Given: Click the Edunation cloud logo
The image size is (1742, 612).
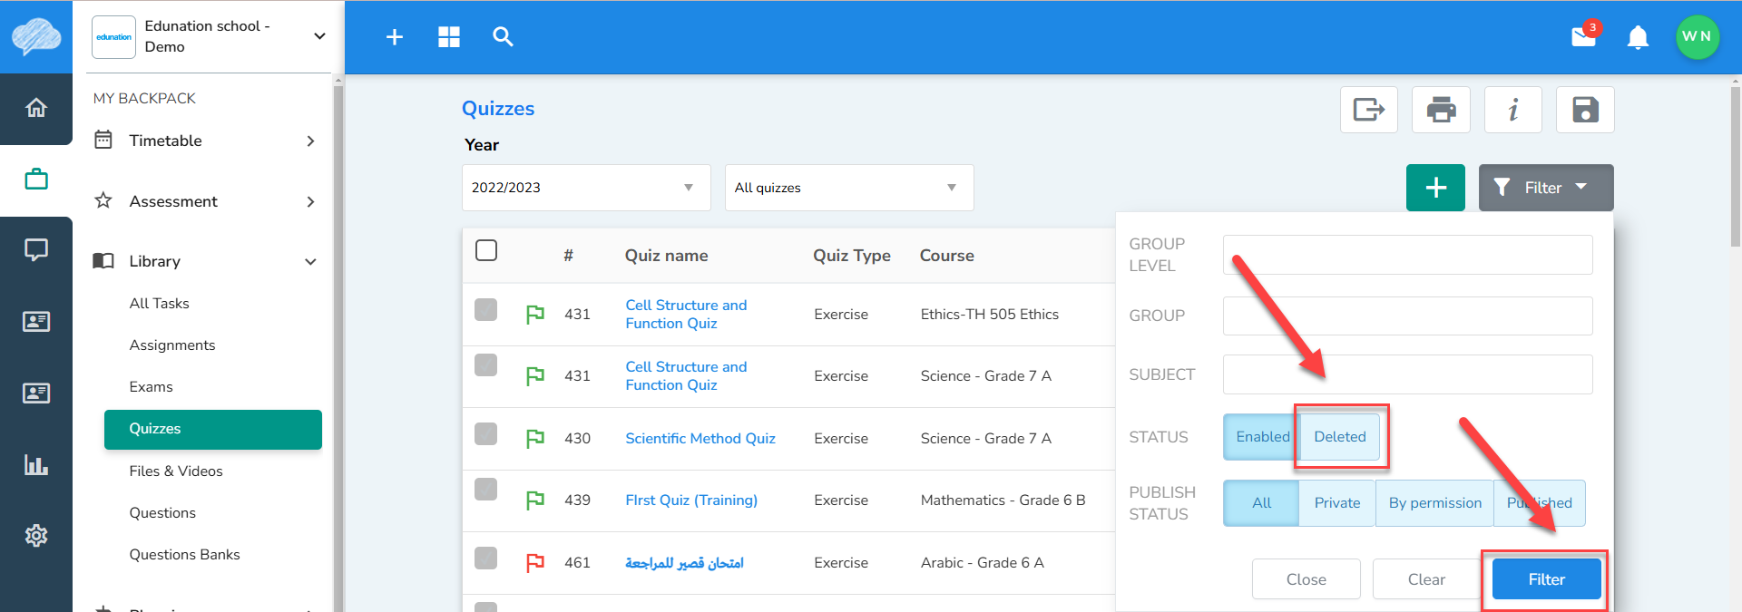Looking at the screenshot, I should pyautogui.click(x=36, y=37).
